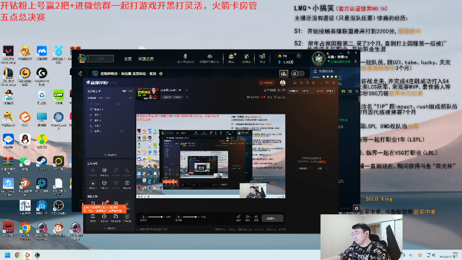Image resolution: width=462 pixels, height=260 pixels.
Task: Click the 直播伴侣 user avatar
Action: (282, 83)
